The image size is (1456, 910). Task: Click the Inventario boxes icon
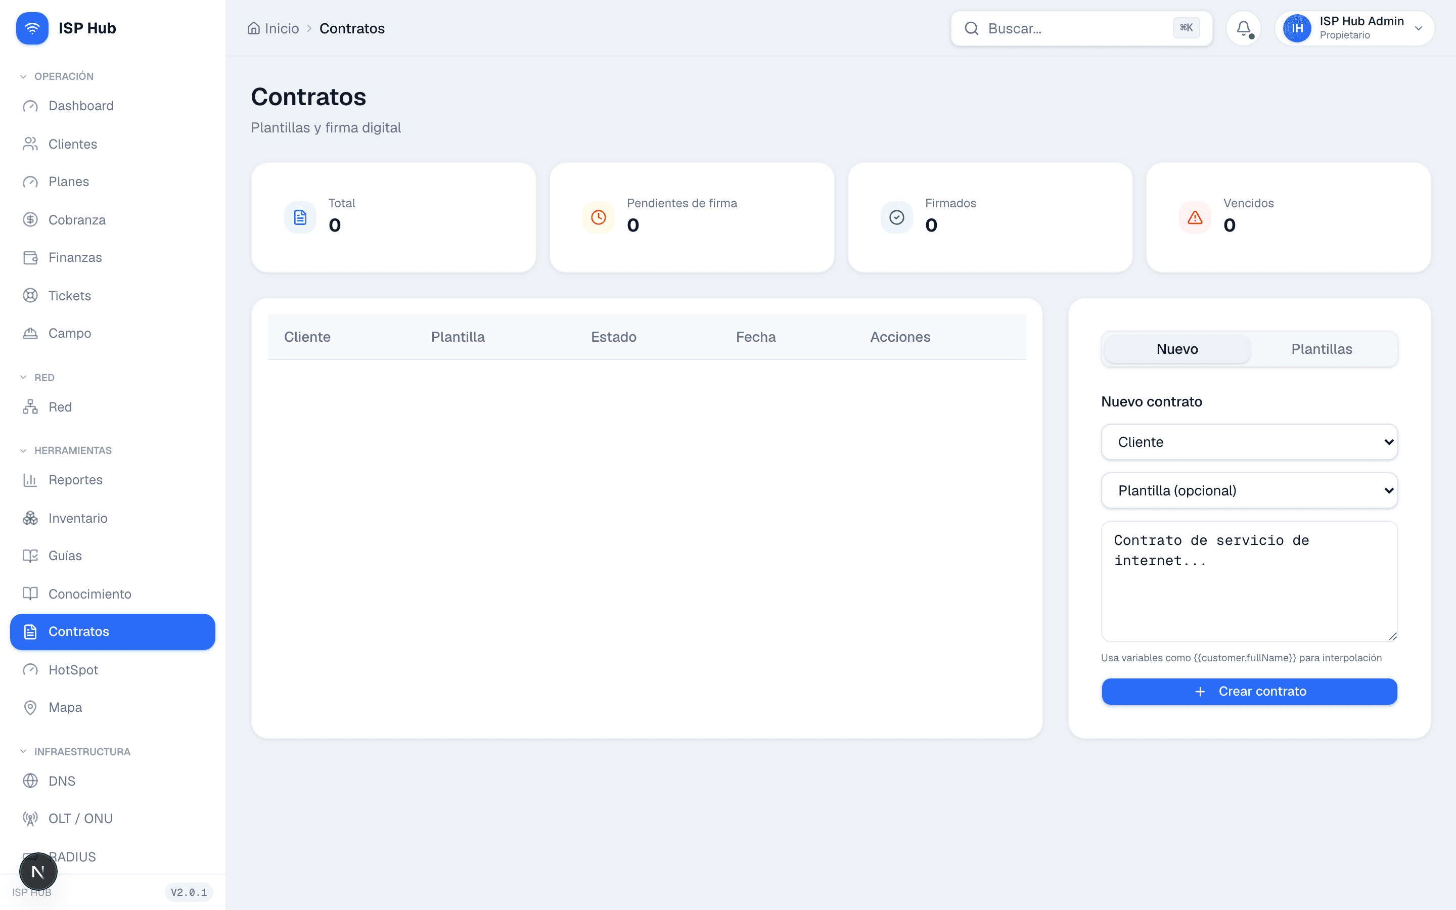30,518
